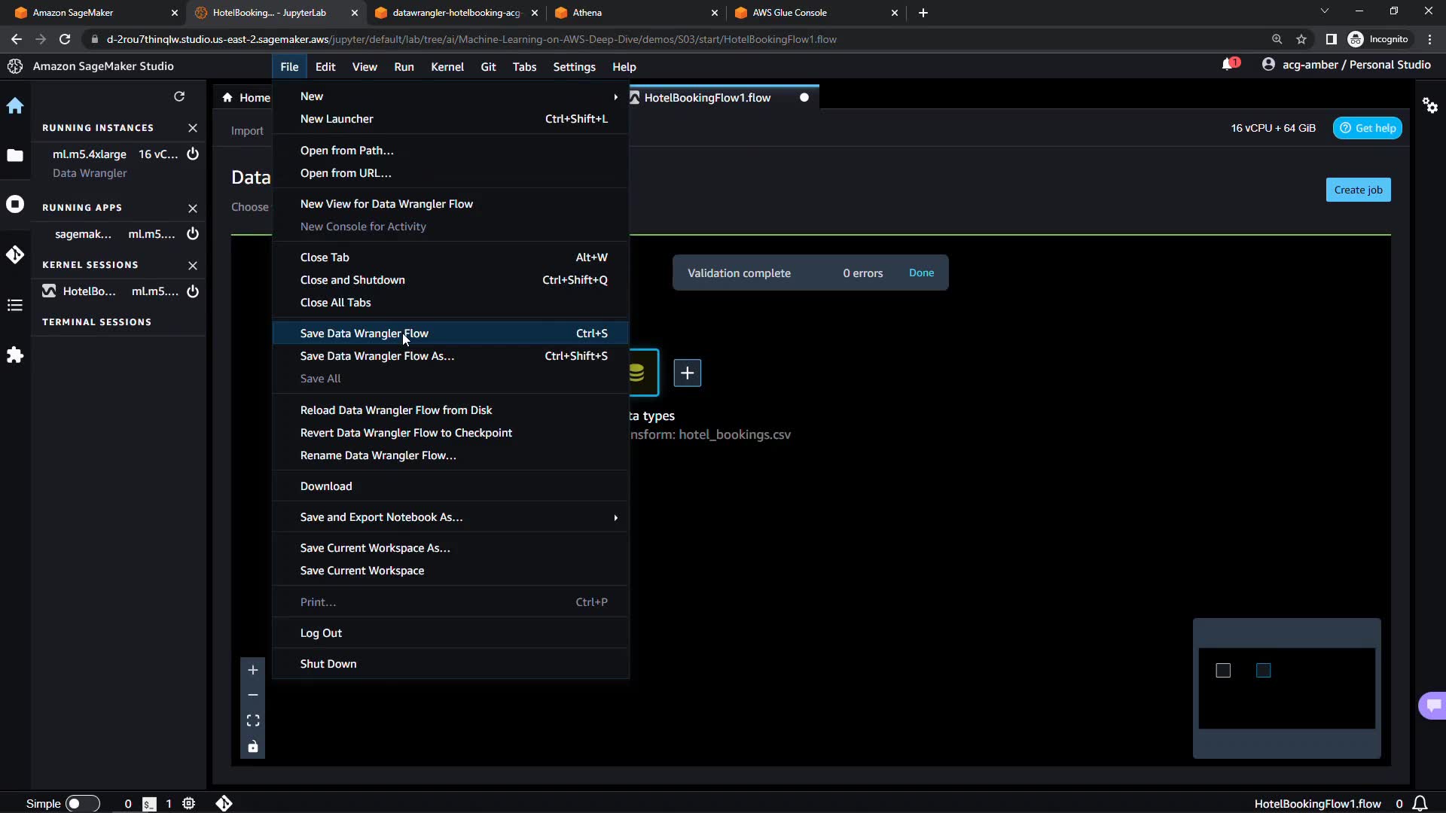Open the Extension Manager puzzle icon
The width and height of the screenshot is (1446, 813).
[x=15, y=355]
